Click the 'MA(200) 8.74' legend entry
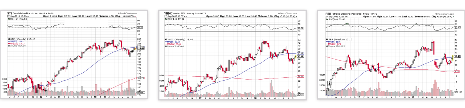Viewport: 465px width, 108px height. click(334, 44)
